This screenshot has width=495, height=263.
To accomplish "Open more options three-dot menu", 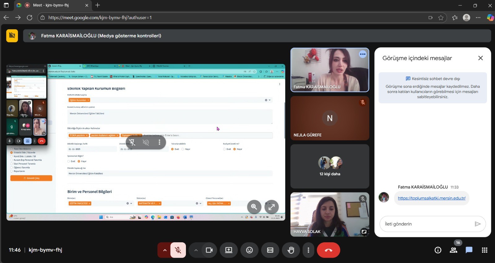I will pos(308,250).
